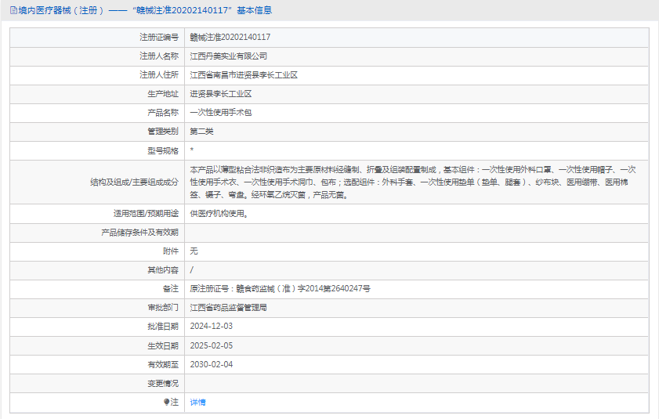Click expiry date 2030-02-04

[211, 365]
